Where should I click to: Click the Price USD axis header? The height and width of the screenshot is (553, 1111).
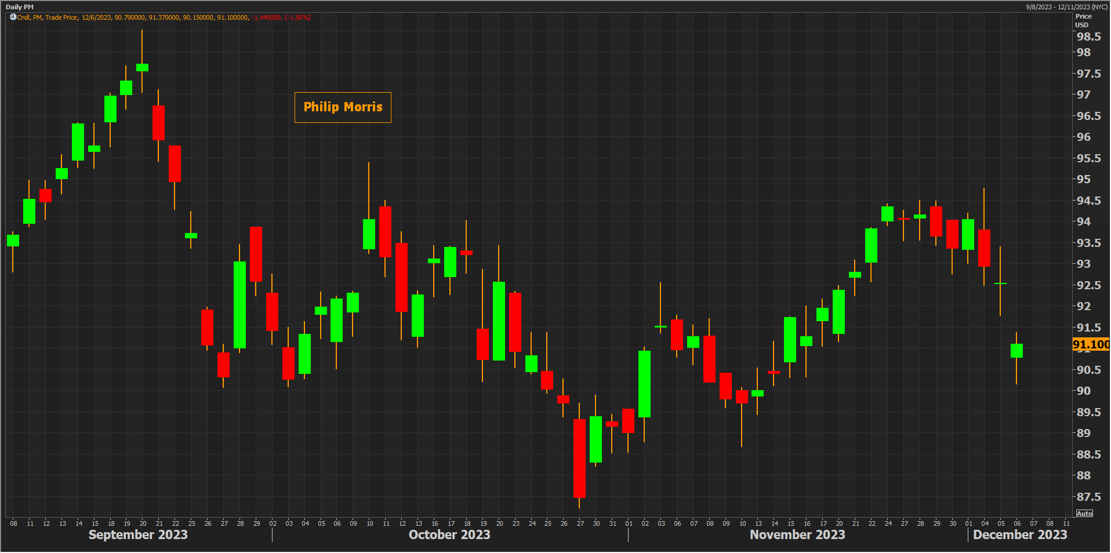(1083, 20)
